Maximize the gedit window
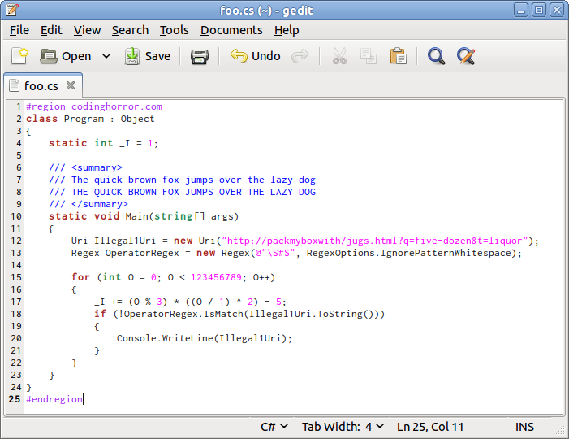The image size is (569, 439). (x=539, y=11)
